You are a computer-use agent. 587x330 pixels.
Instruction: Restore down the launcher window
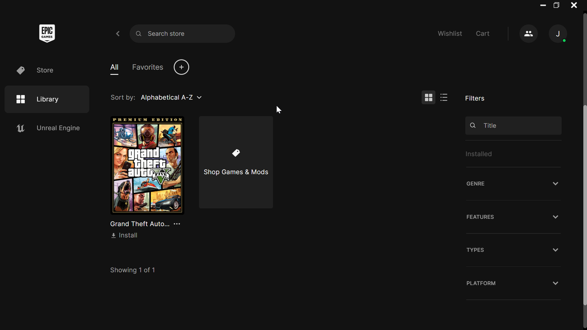point(556,5)
